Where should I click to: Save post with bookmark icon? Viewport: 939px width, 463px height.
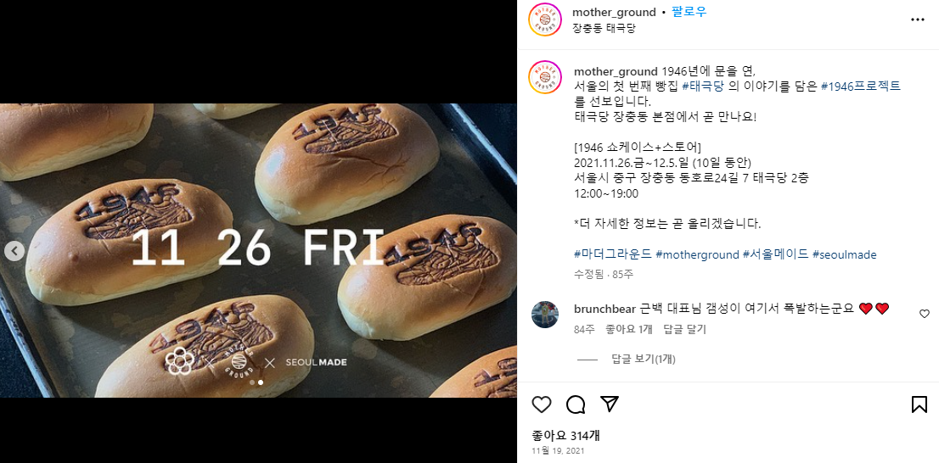tap(919, 405)
